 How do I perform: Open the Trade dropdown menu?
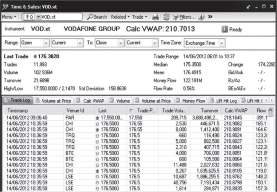(140, 17)
